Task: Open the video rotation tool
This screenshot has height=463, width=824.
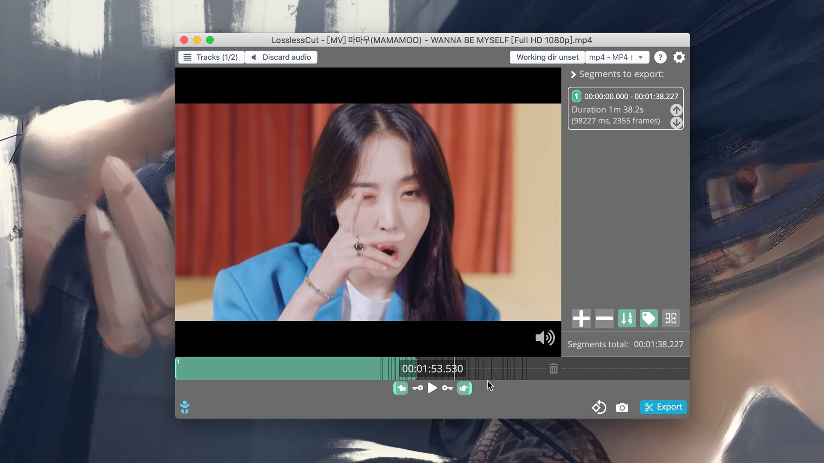Action: pyautogui.click(x=599, y=407)
